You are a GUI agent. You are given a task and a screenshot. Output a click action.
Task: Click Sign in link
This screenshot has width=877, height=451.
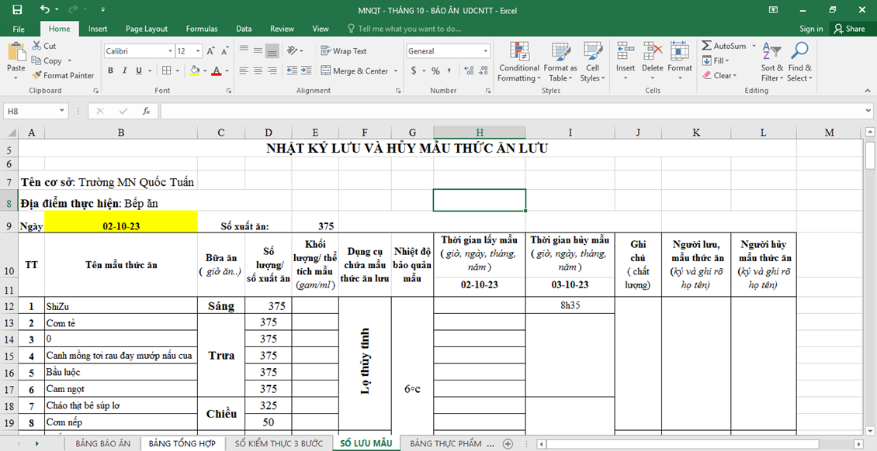(811, 29)
